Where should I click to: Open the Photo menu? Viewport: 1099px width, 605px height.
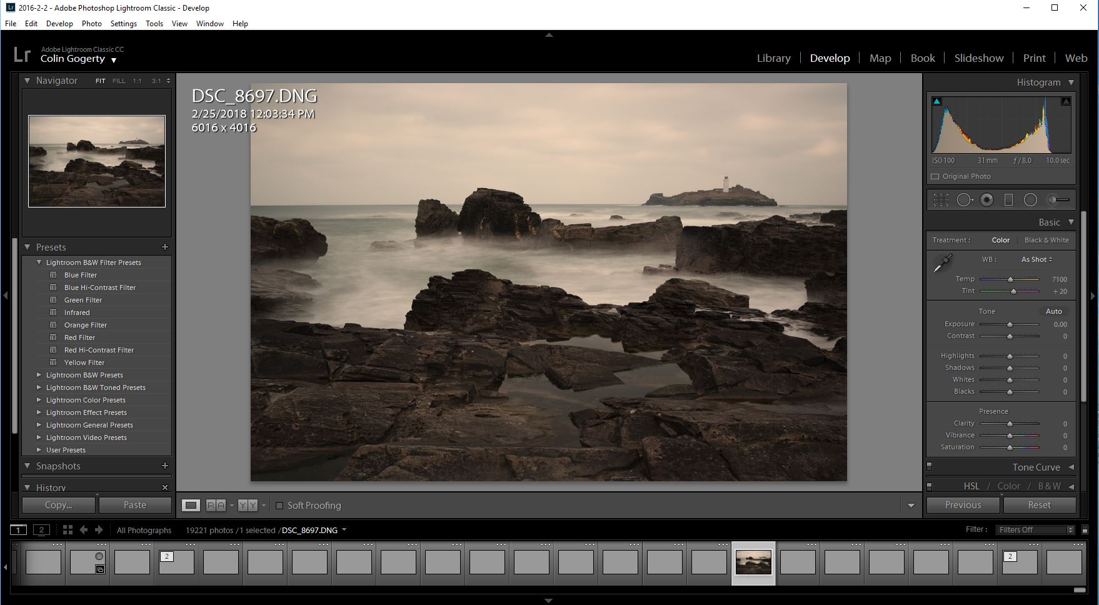pos(91,23)
